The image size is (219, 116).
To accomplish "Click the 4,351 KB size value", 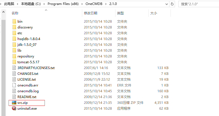I will pyautogui.click(x=161, y=103).
